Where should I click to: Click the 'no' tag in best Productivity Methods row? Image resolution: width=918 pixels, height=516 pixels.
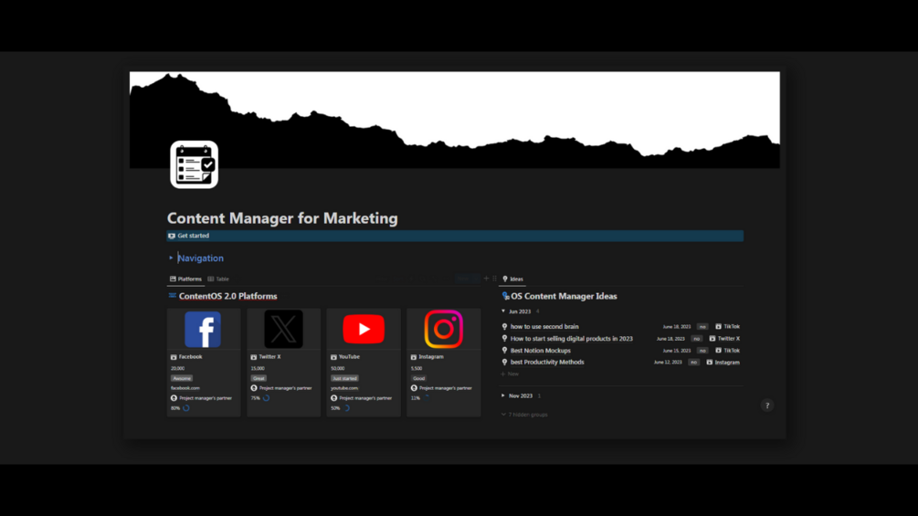[x=694, y=363]
